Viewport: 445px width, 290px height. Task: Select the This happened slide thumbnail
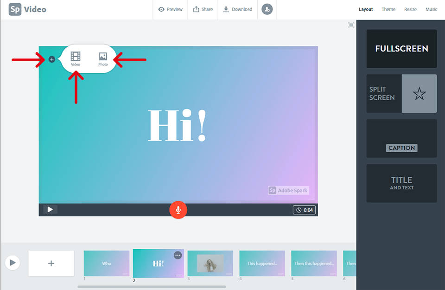262,263
